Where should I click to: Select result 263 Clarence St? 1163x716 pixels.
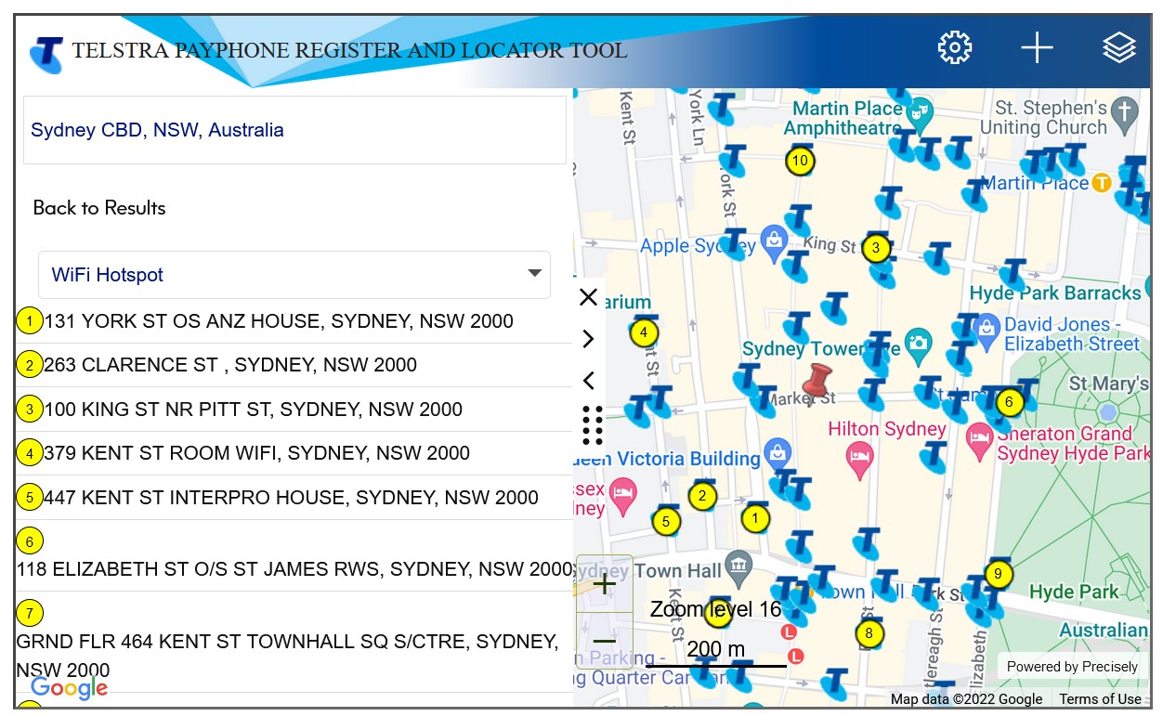pos(230,365)
